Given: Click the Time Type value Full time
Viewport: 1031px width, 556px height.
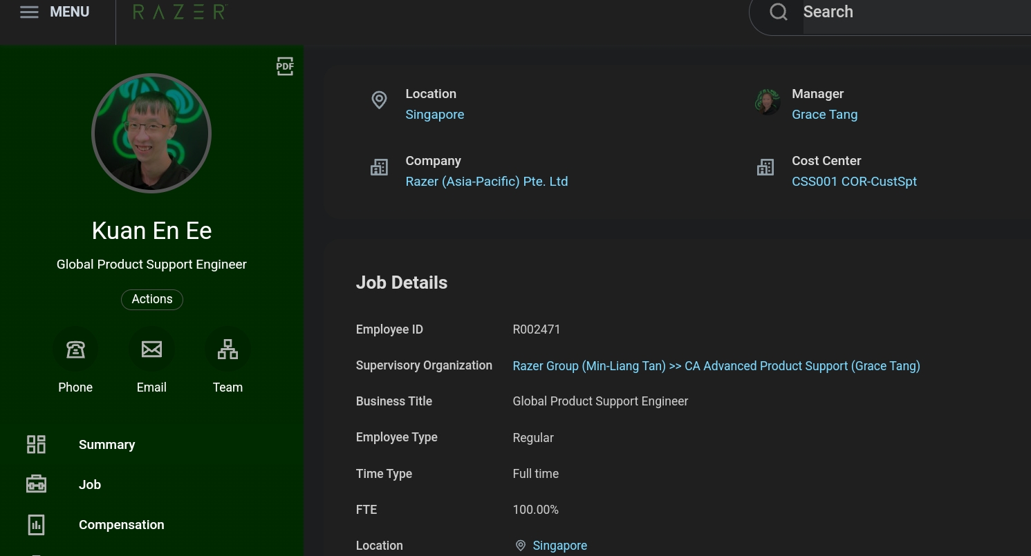Looking at the screenshot, I should (536, 474).
